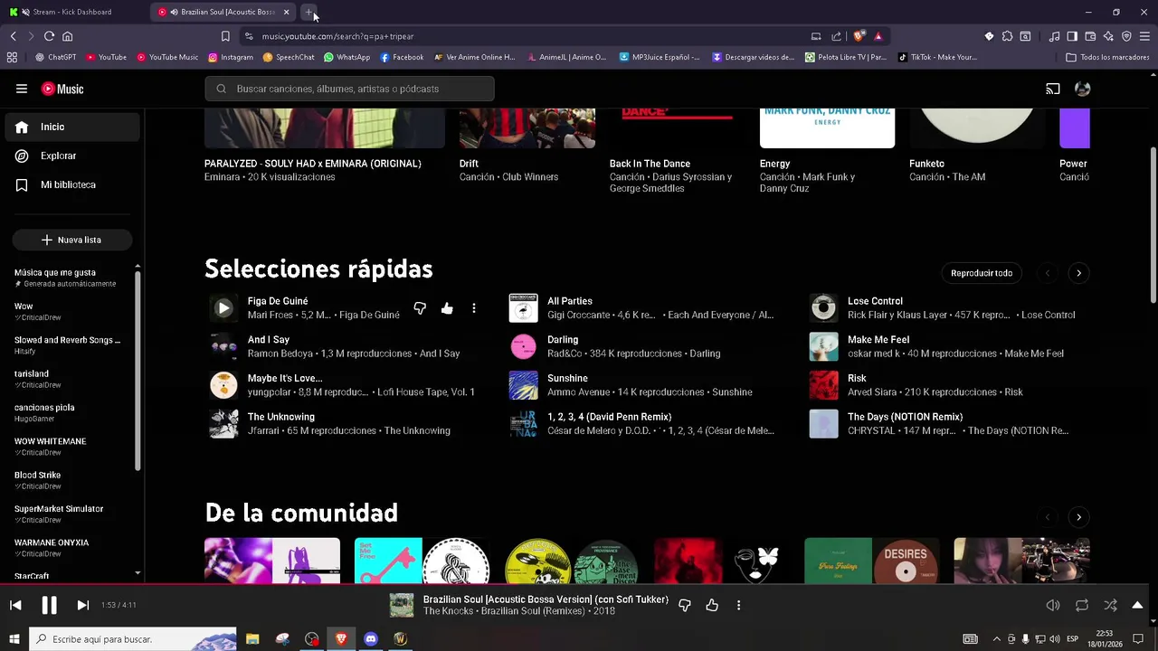Viewport: 1158px width, 651px height.
Task: Play the Lose Control track
Action: click(823, 308)
